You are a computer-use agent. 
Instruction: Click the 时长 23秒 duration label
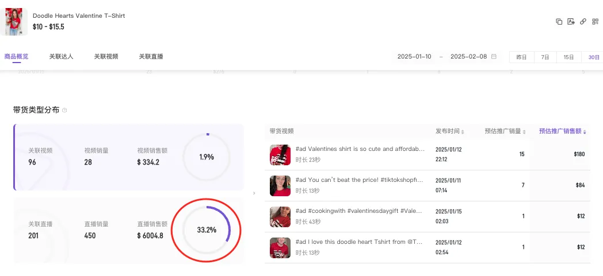click(308, 160)
